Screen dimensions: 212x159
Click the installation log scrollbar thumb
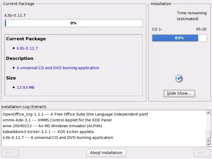click(208, 135)
